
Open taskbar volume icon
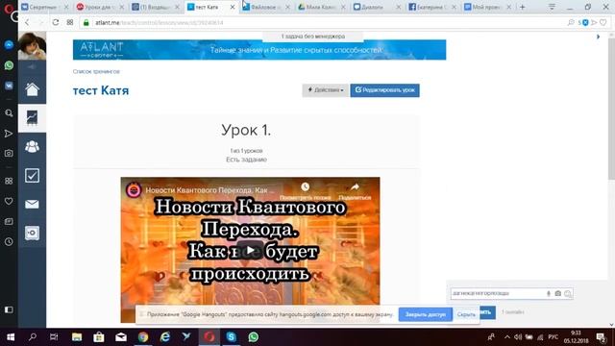(x=518, y=337)
